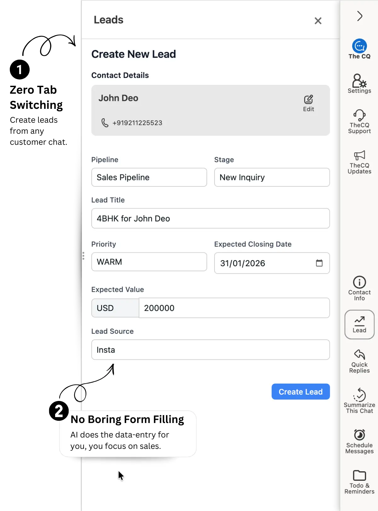This screenshot has height=511, width=378.
Task: Open Quick Replies
Action: pyautogui.click(x=359, y=361)
